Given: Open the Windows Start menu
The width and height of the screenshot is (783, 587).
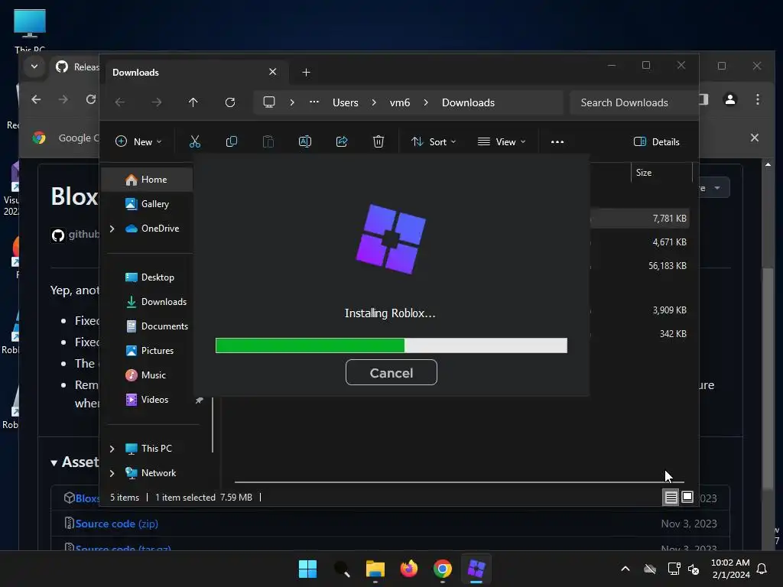Looking at the screenshot, I should (x=307, y=569).
